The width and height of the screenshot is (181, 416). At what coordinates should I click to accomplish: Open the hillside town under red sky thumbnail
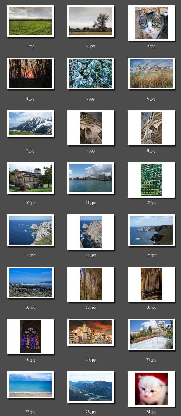91,332
